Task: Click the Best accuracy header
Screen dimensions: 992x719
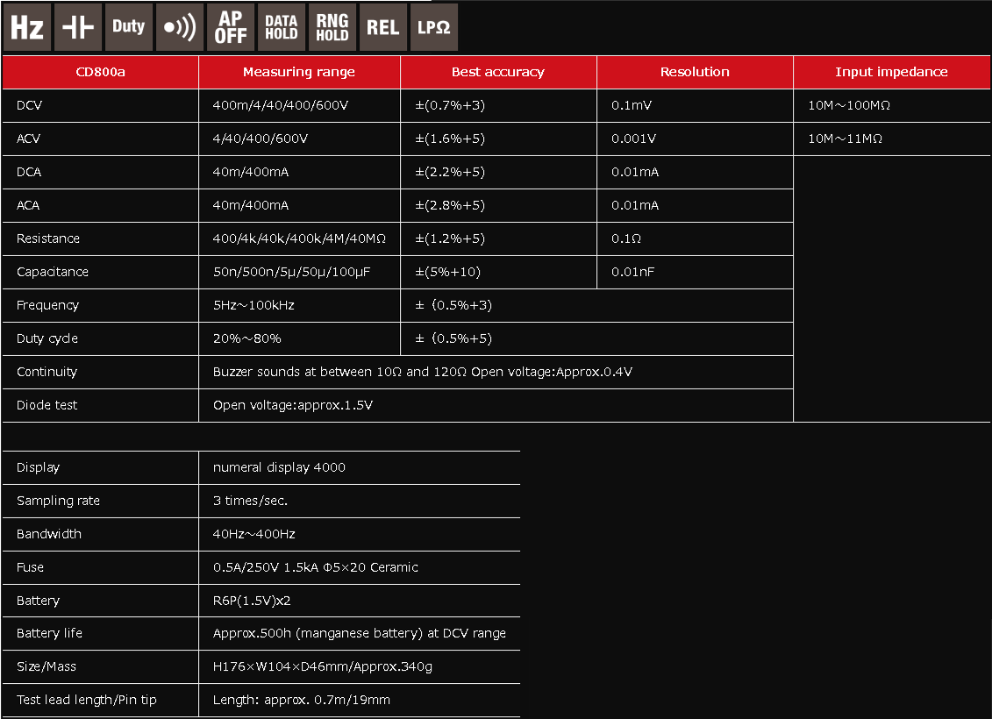Action: pos(497,72)
